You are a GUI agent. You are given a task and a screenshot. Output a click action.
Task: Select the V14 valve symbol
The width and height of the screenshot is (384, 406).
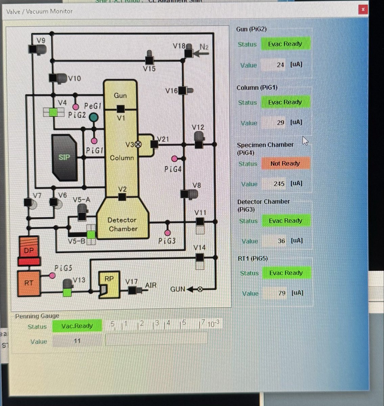pyautogui.click(x=200, y=261)
